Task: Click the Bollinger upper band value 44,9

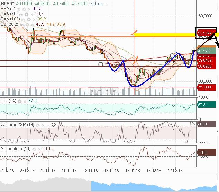Action: 51,24
